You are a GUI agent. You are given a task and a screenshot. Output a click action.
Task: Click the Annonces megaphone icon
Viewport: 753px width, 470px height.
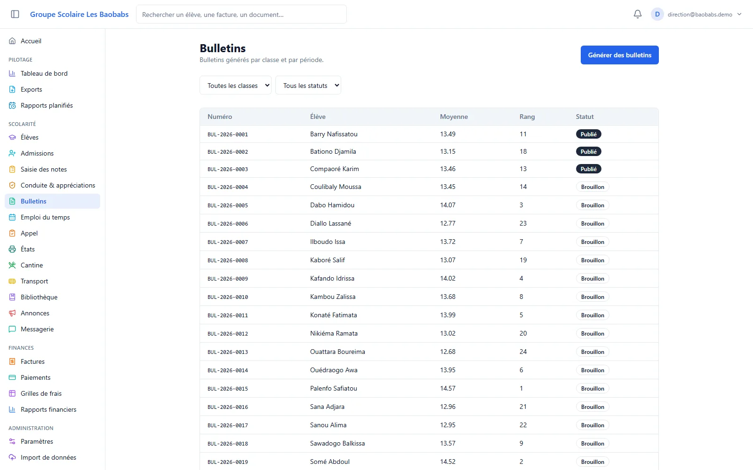[x=12, y=313]
